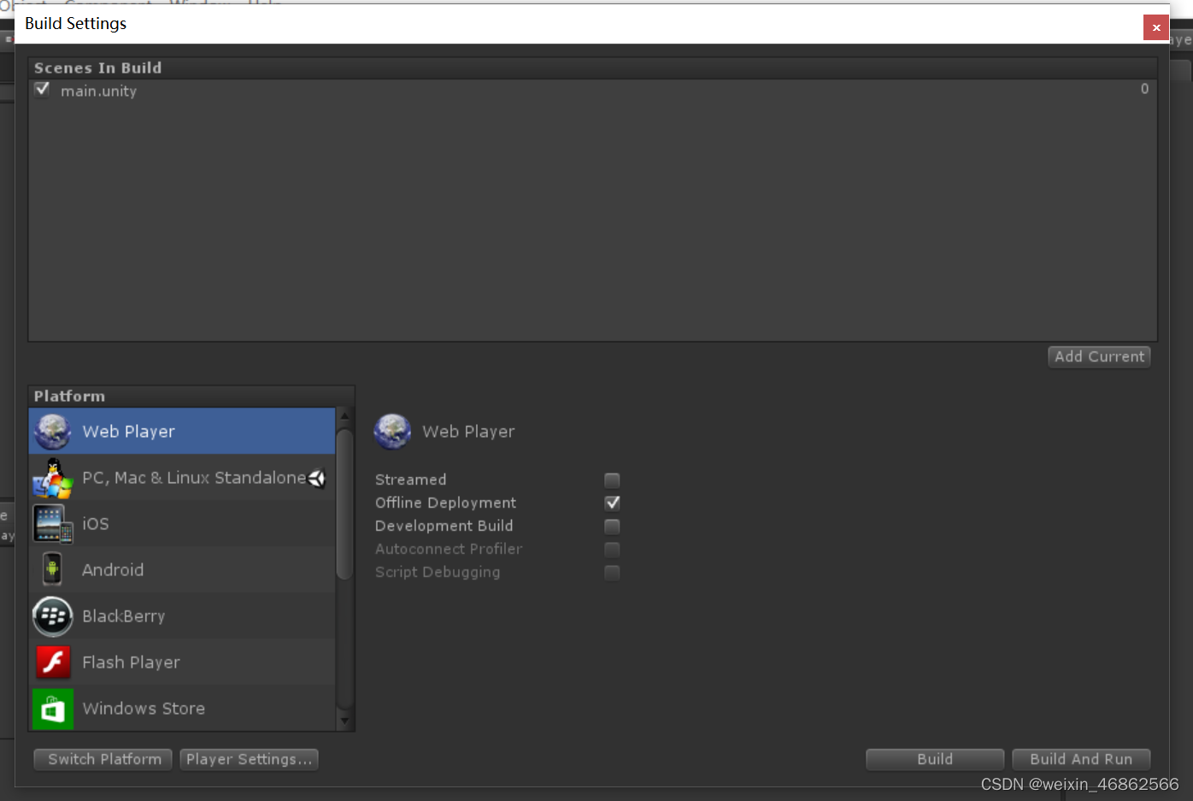Select the Web Player platform row
The width and height of the screenshot is (1193, 801).
click(182, 431)
